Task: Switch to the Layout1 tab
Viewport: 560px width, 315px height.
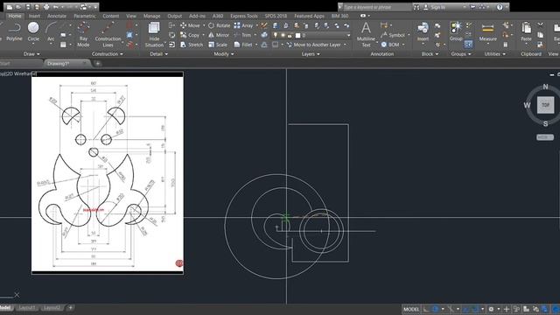Action: pos(27,307)
